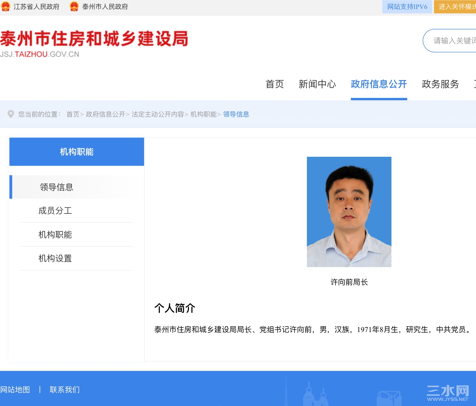Focus the keyword search input field
Image resolution: width=476 pixels, height=406 pixels.
pyautogui.click(x=450, y=41)
